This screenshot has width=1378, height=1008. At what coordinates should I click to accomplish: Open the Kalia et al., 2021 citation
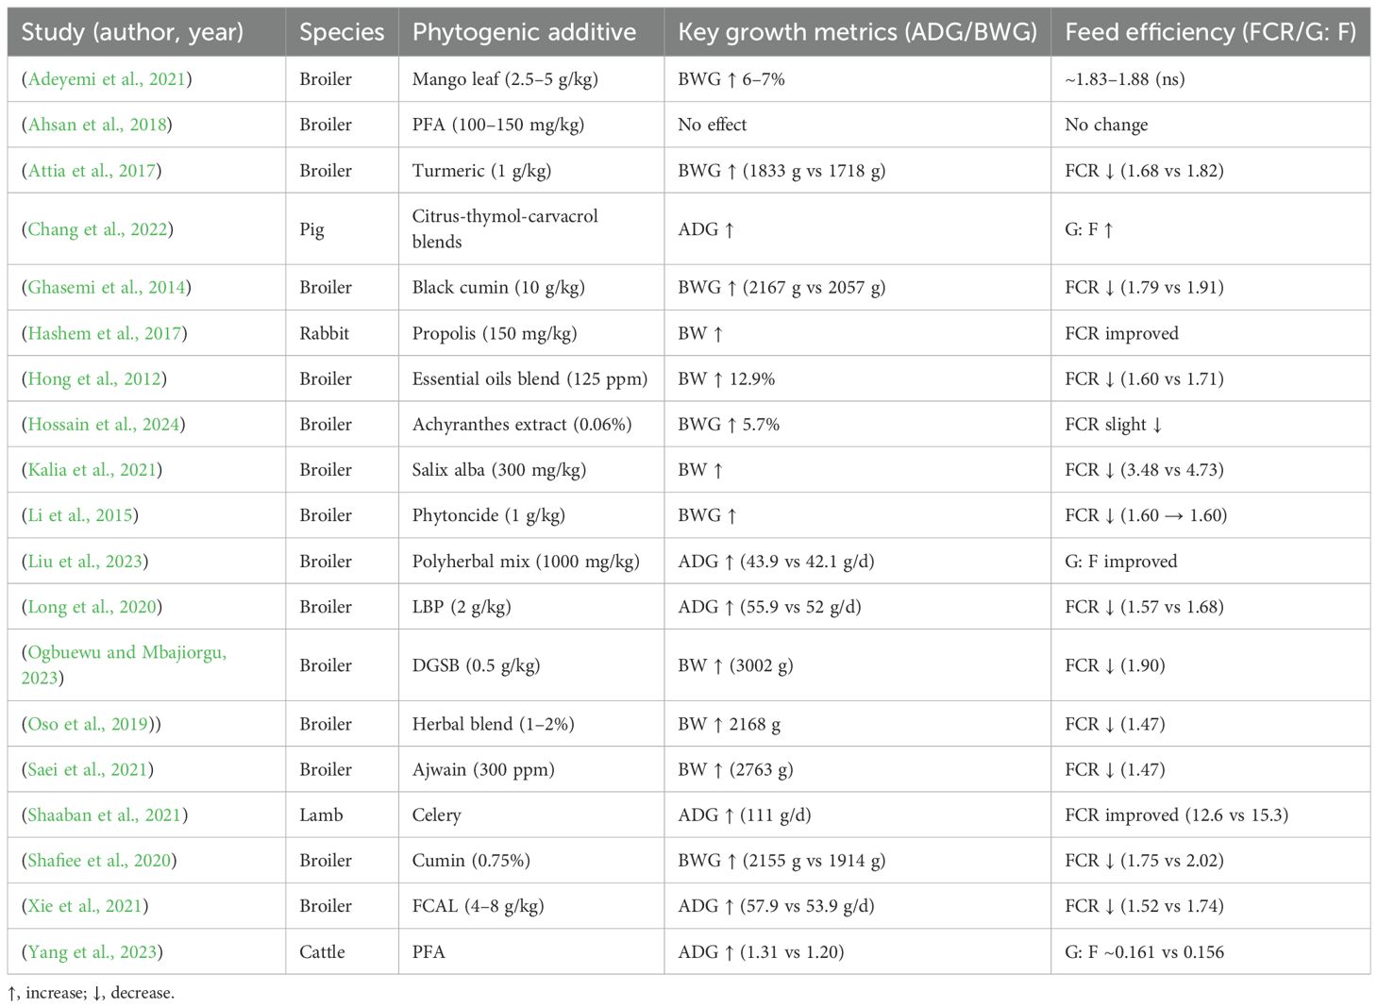(92, 470)
